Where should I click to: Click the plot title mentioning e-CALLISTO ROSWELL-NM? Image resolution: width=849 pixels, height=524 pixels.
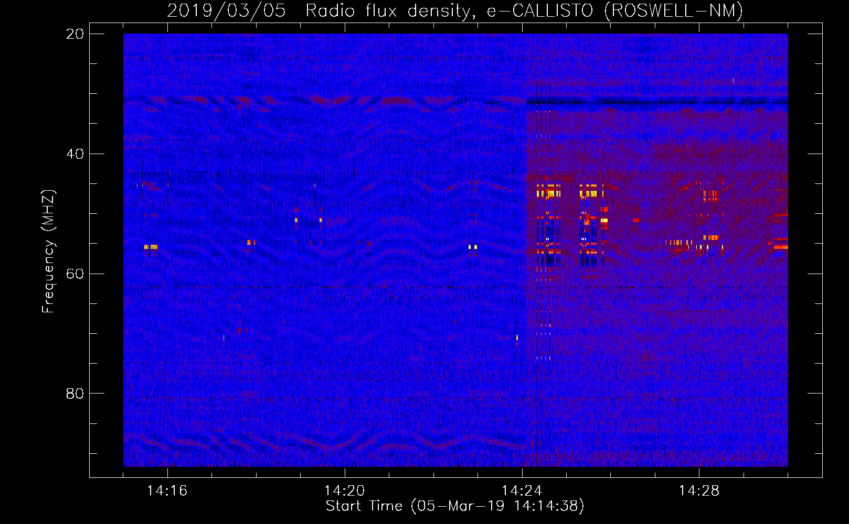(455, 11)
